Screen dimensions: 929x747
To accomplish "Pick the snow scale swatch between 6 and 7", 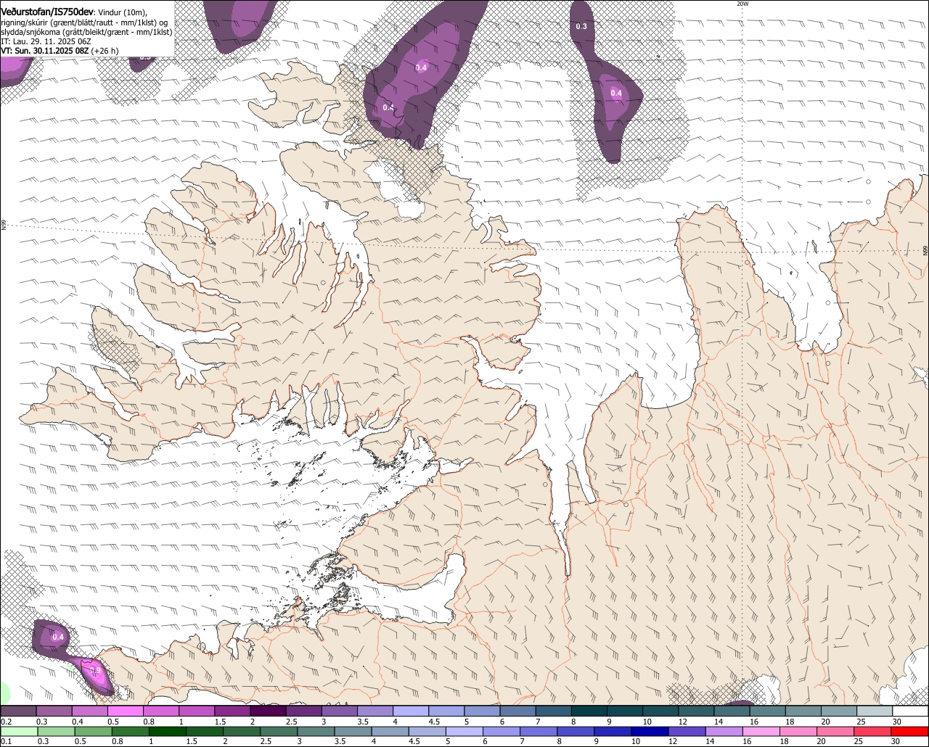I will (517, 711).
